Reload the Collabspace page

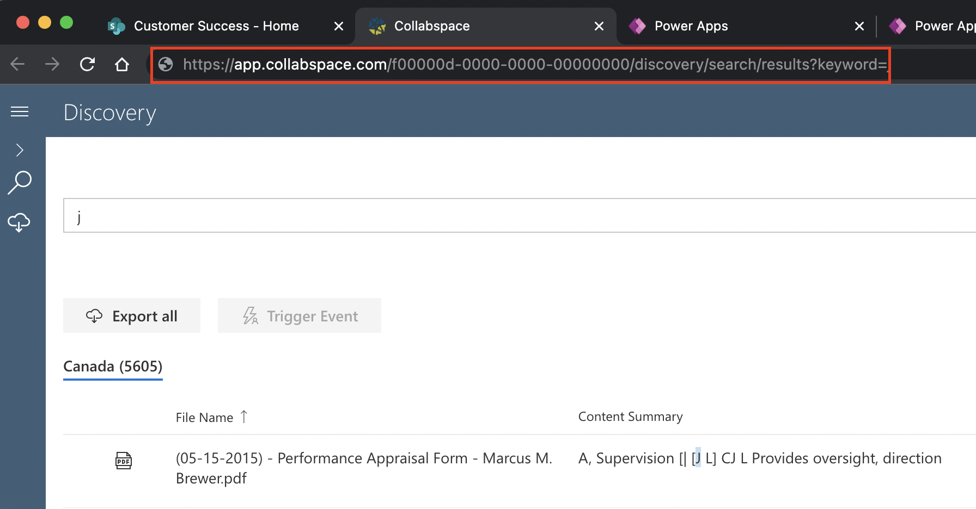click(x=87, y=64)
